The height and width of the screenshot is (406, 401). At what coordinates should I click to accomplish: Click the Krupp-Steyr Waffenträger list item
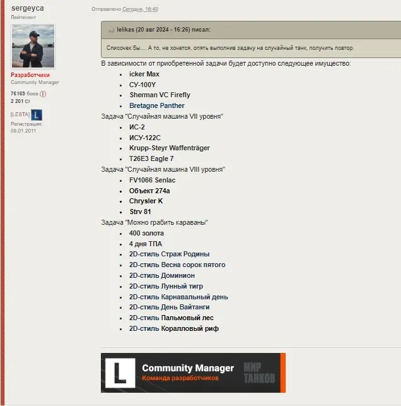click(170, 148)
